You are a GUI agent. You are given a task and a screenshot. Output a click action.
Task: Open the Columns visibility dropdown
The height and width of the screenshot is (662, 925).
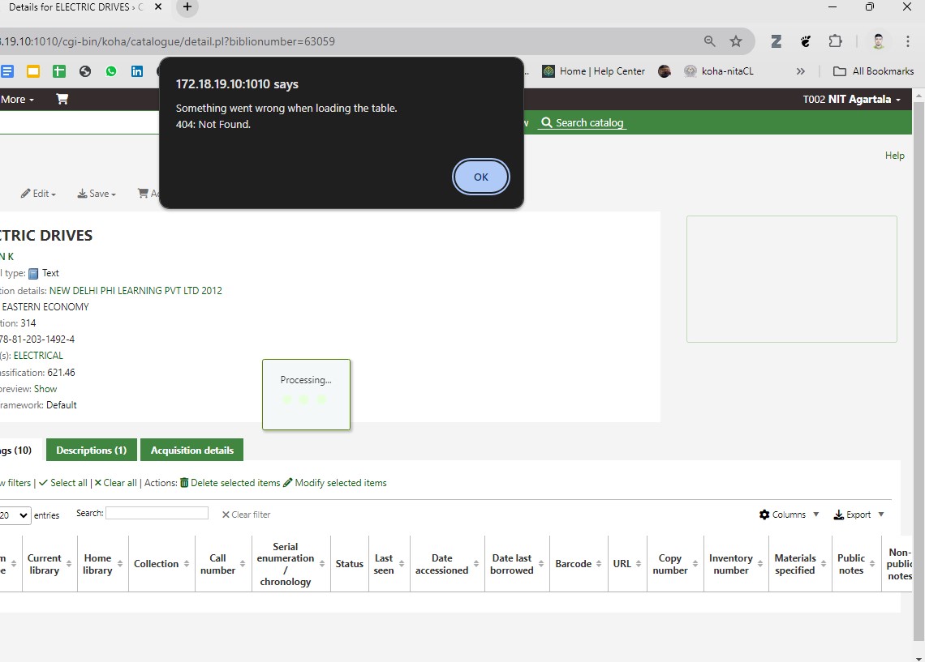click(789, 515)
